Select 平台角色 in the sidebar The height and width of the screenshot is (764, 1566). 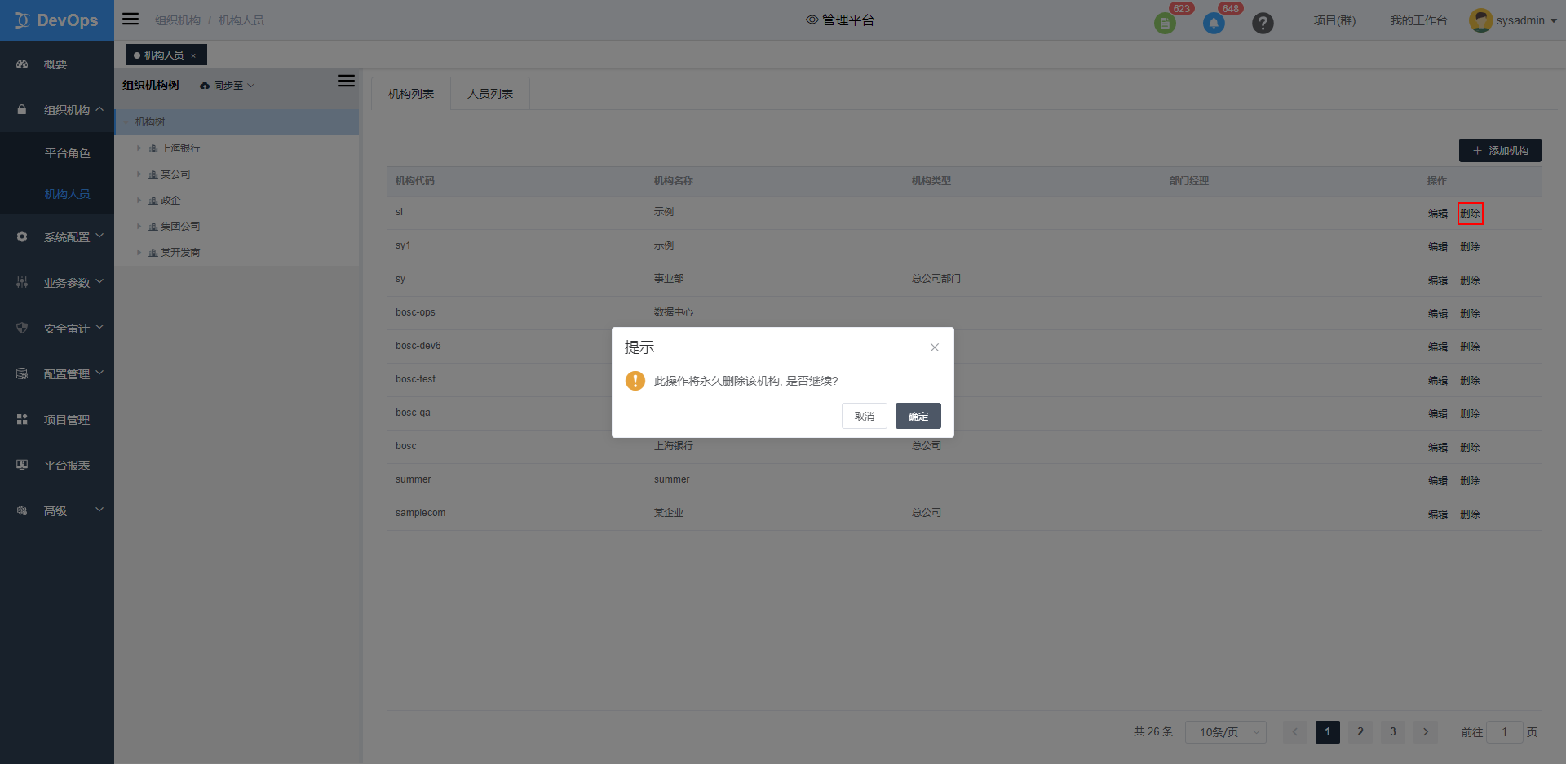pos(67,153)
